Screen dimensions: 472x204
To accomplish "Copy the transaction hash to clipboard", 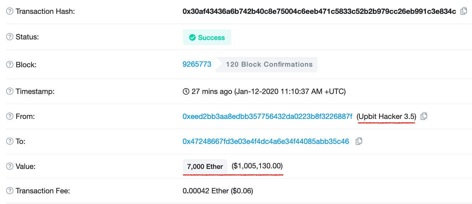I will coord(464,11).
